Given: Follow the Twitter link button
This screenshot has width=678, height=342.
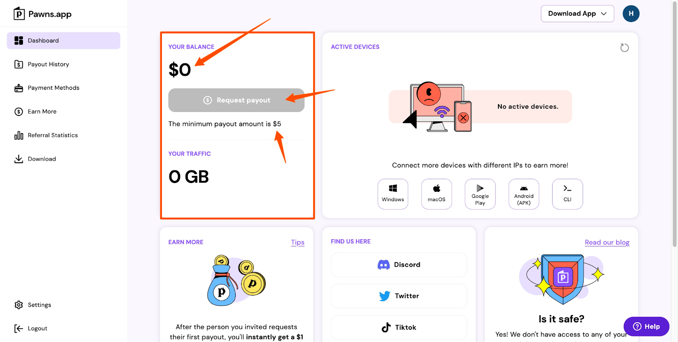Looking at the screenshot, I should tap(399, 296).
